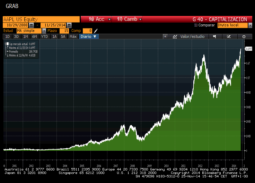Open the Diario periodicity dropdown

coord(89,36)
